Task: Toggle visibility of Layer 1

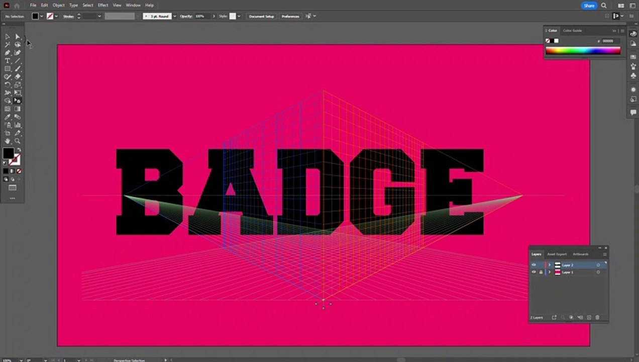Action: (534, 272)
